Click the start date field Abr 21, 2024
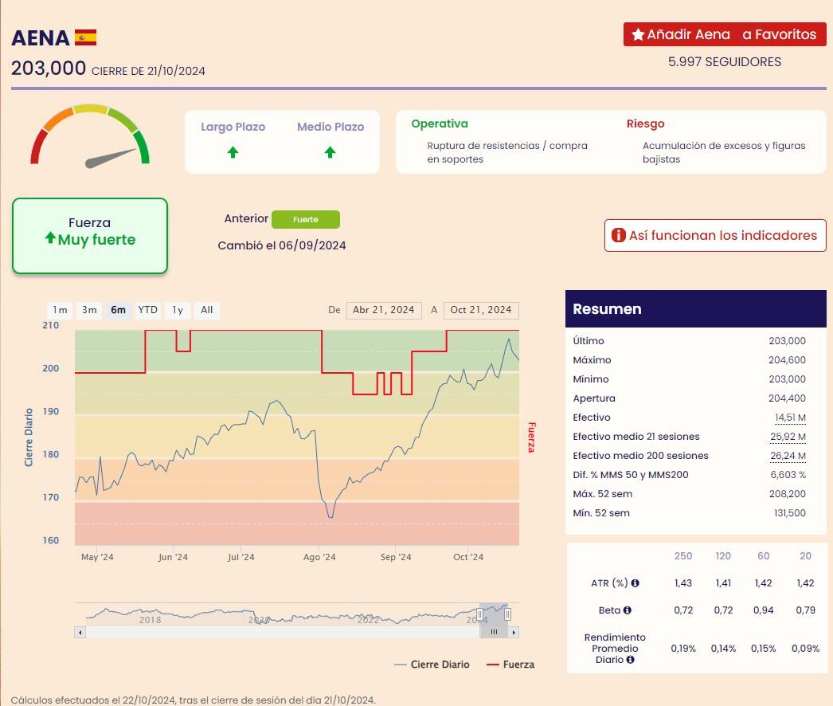The height and width of the screenshot is (706, 833). coord(384,310)
